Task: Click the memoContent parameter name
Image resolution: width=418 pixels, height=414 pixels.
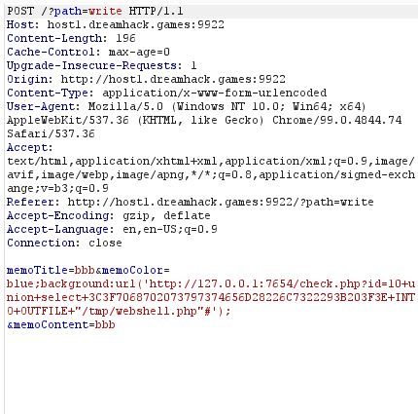Action: (x=51, y=325)
